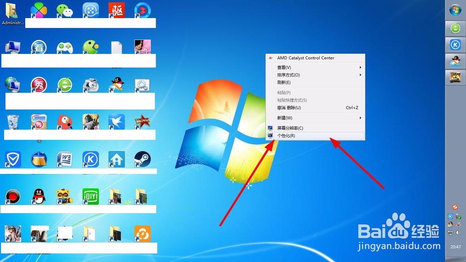
Task: Open the tank game taskbar button
Action: tap(455, 77)
